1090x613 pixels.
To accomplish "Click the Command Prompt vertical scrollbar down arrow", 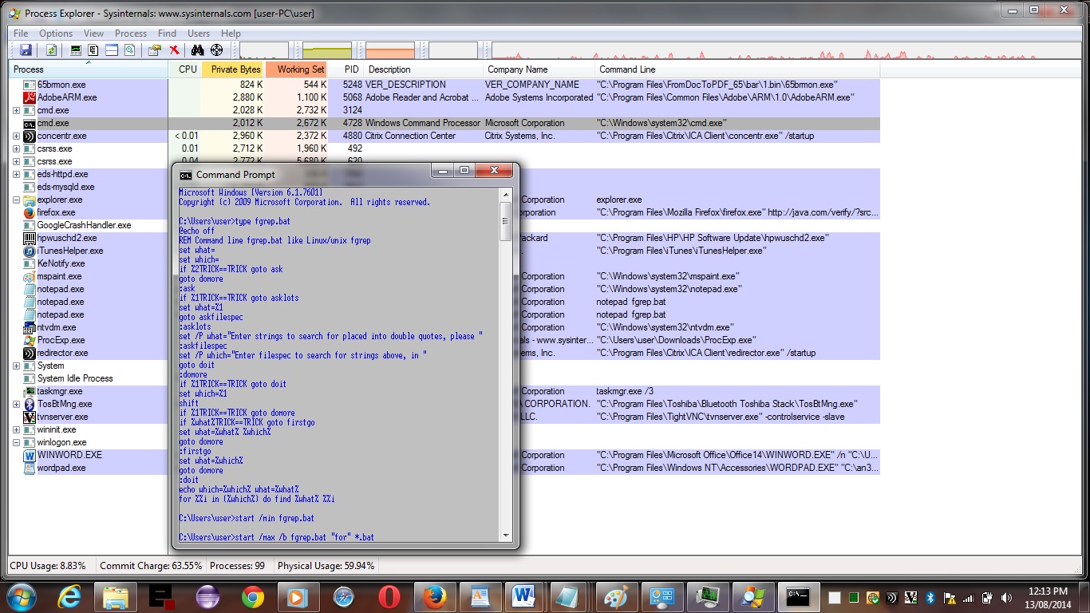I will [x=506, y=536].
